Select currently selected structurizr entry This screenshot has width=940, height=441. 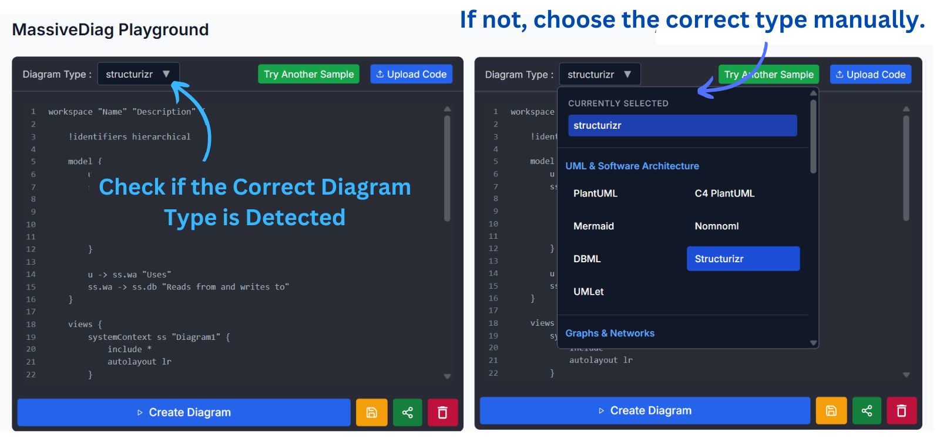pyautogui.click(x=683, y=125)
